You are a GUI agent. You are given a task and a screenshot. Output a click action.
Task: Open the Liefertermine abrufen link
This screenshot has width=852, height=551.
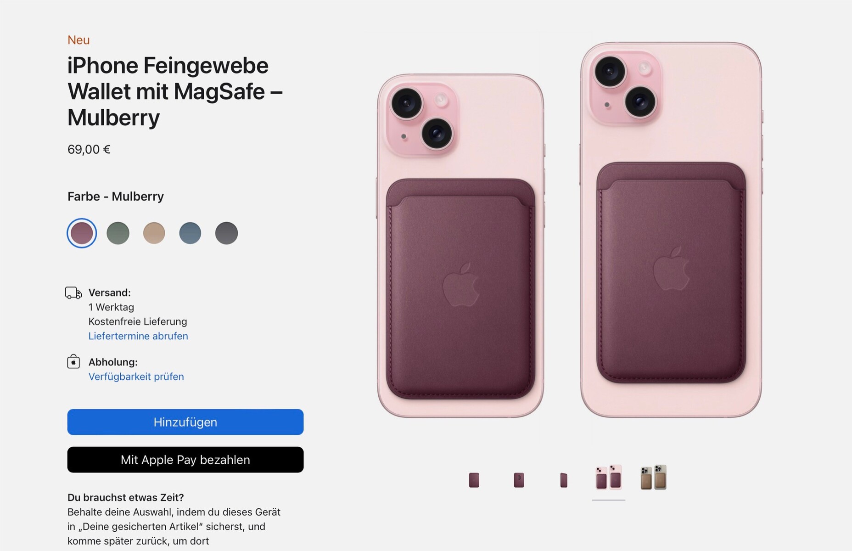[138, 336]
